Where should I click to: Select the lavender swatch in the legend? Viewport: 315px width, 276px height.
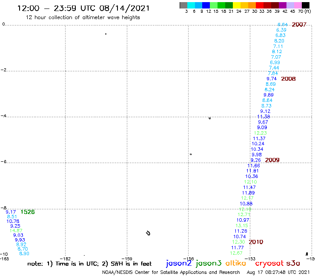point(290,5)
